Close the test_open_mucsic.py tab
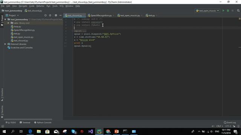This screenshot has width=241, height=135. point(142,15)
